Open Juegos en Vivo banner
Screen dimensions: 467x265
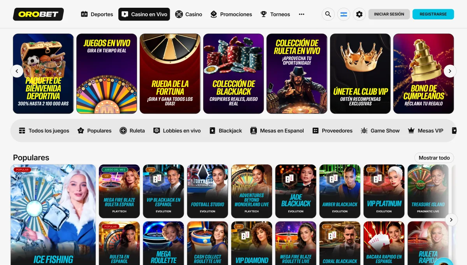click(107, 74)
